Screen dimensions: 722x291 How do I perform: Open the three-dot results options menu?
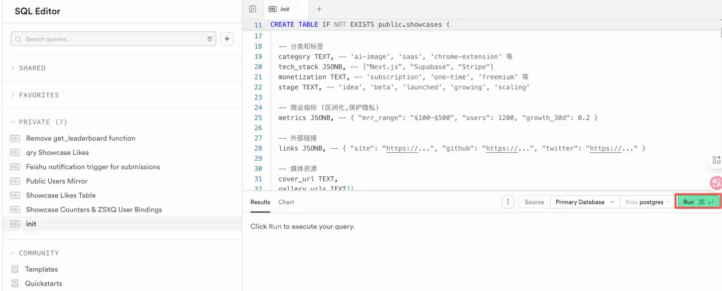pos(507,202)
